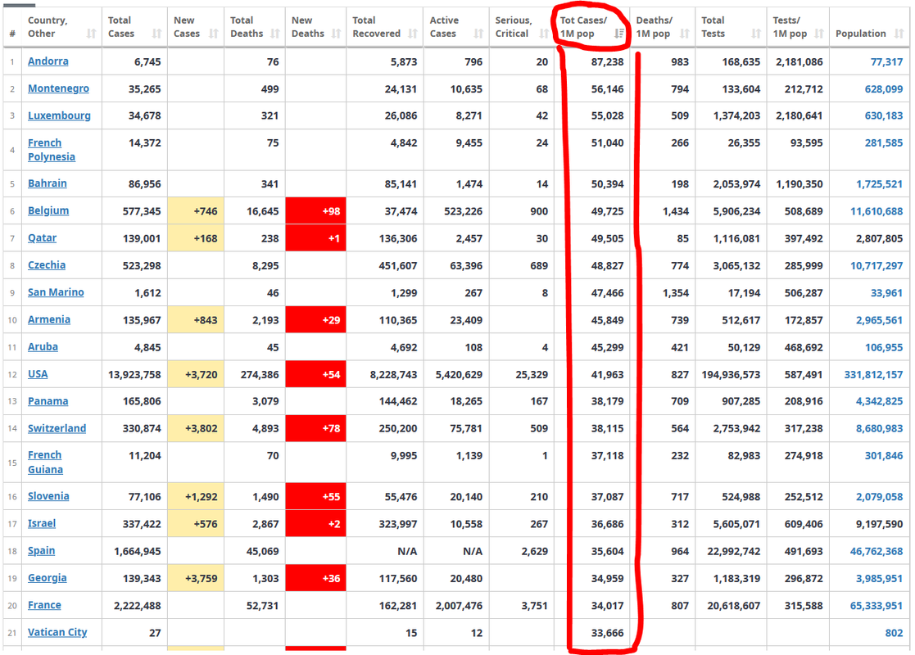Open the Montenegro country link
Image resolution: width=915 pixels, height=655 pixels.
[x=58, y=88]
